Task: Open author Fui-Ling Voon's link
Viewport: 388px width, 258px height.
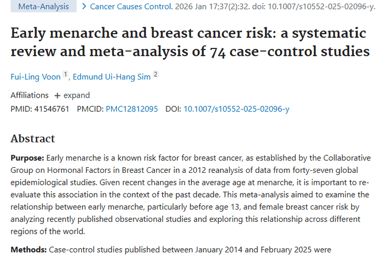Action: tap(36, 77)
